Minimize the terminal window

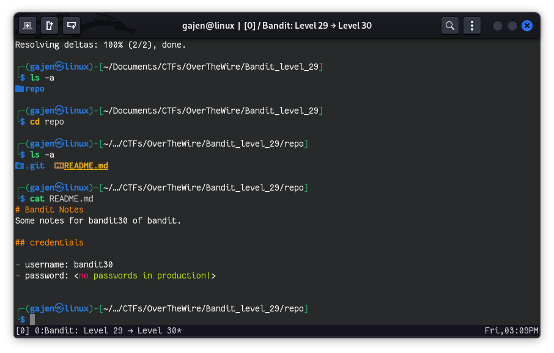pos(498,26)
